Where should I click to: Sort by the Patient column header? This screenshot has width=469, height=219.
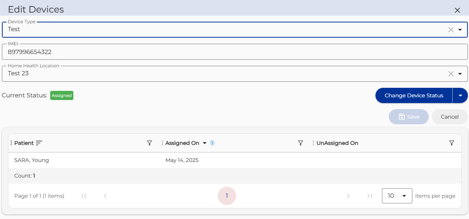click(x=24, y=143)
